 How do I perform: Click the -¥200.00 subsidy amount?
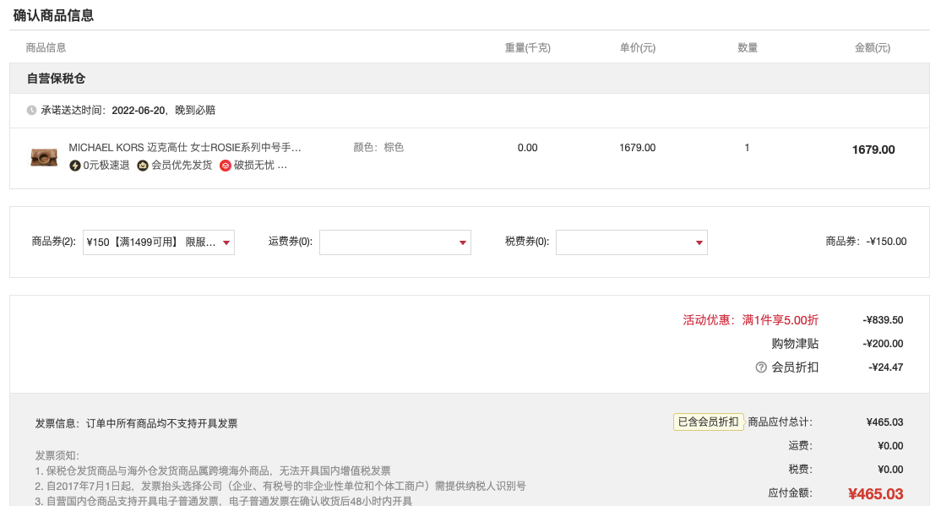click(883, 343)
